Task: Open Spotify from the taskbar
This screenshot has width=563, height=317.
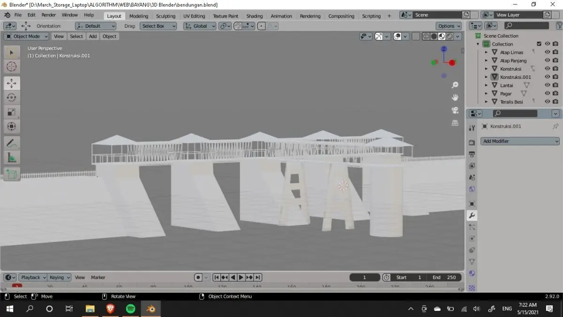Action: [x=130, y=309]
